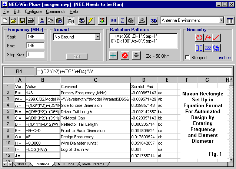The image size is (236, 169).
Task: Open the Configure menu
Action: point(33,11)
